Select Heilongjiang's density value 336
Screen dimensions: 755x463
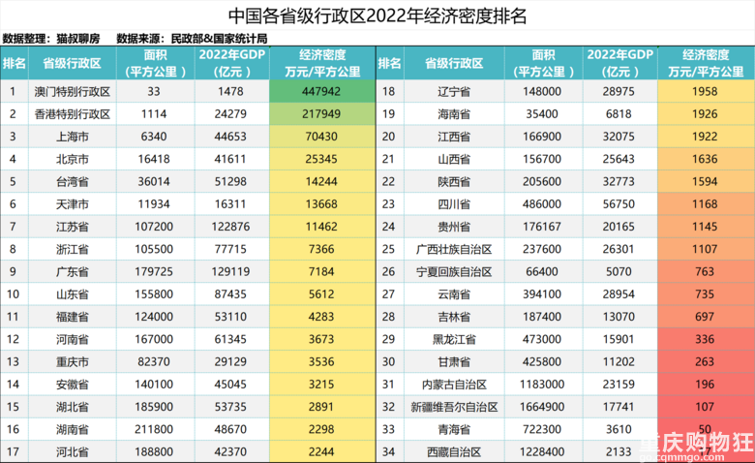point(706,339)
